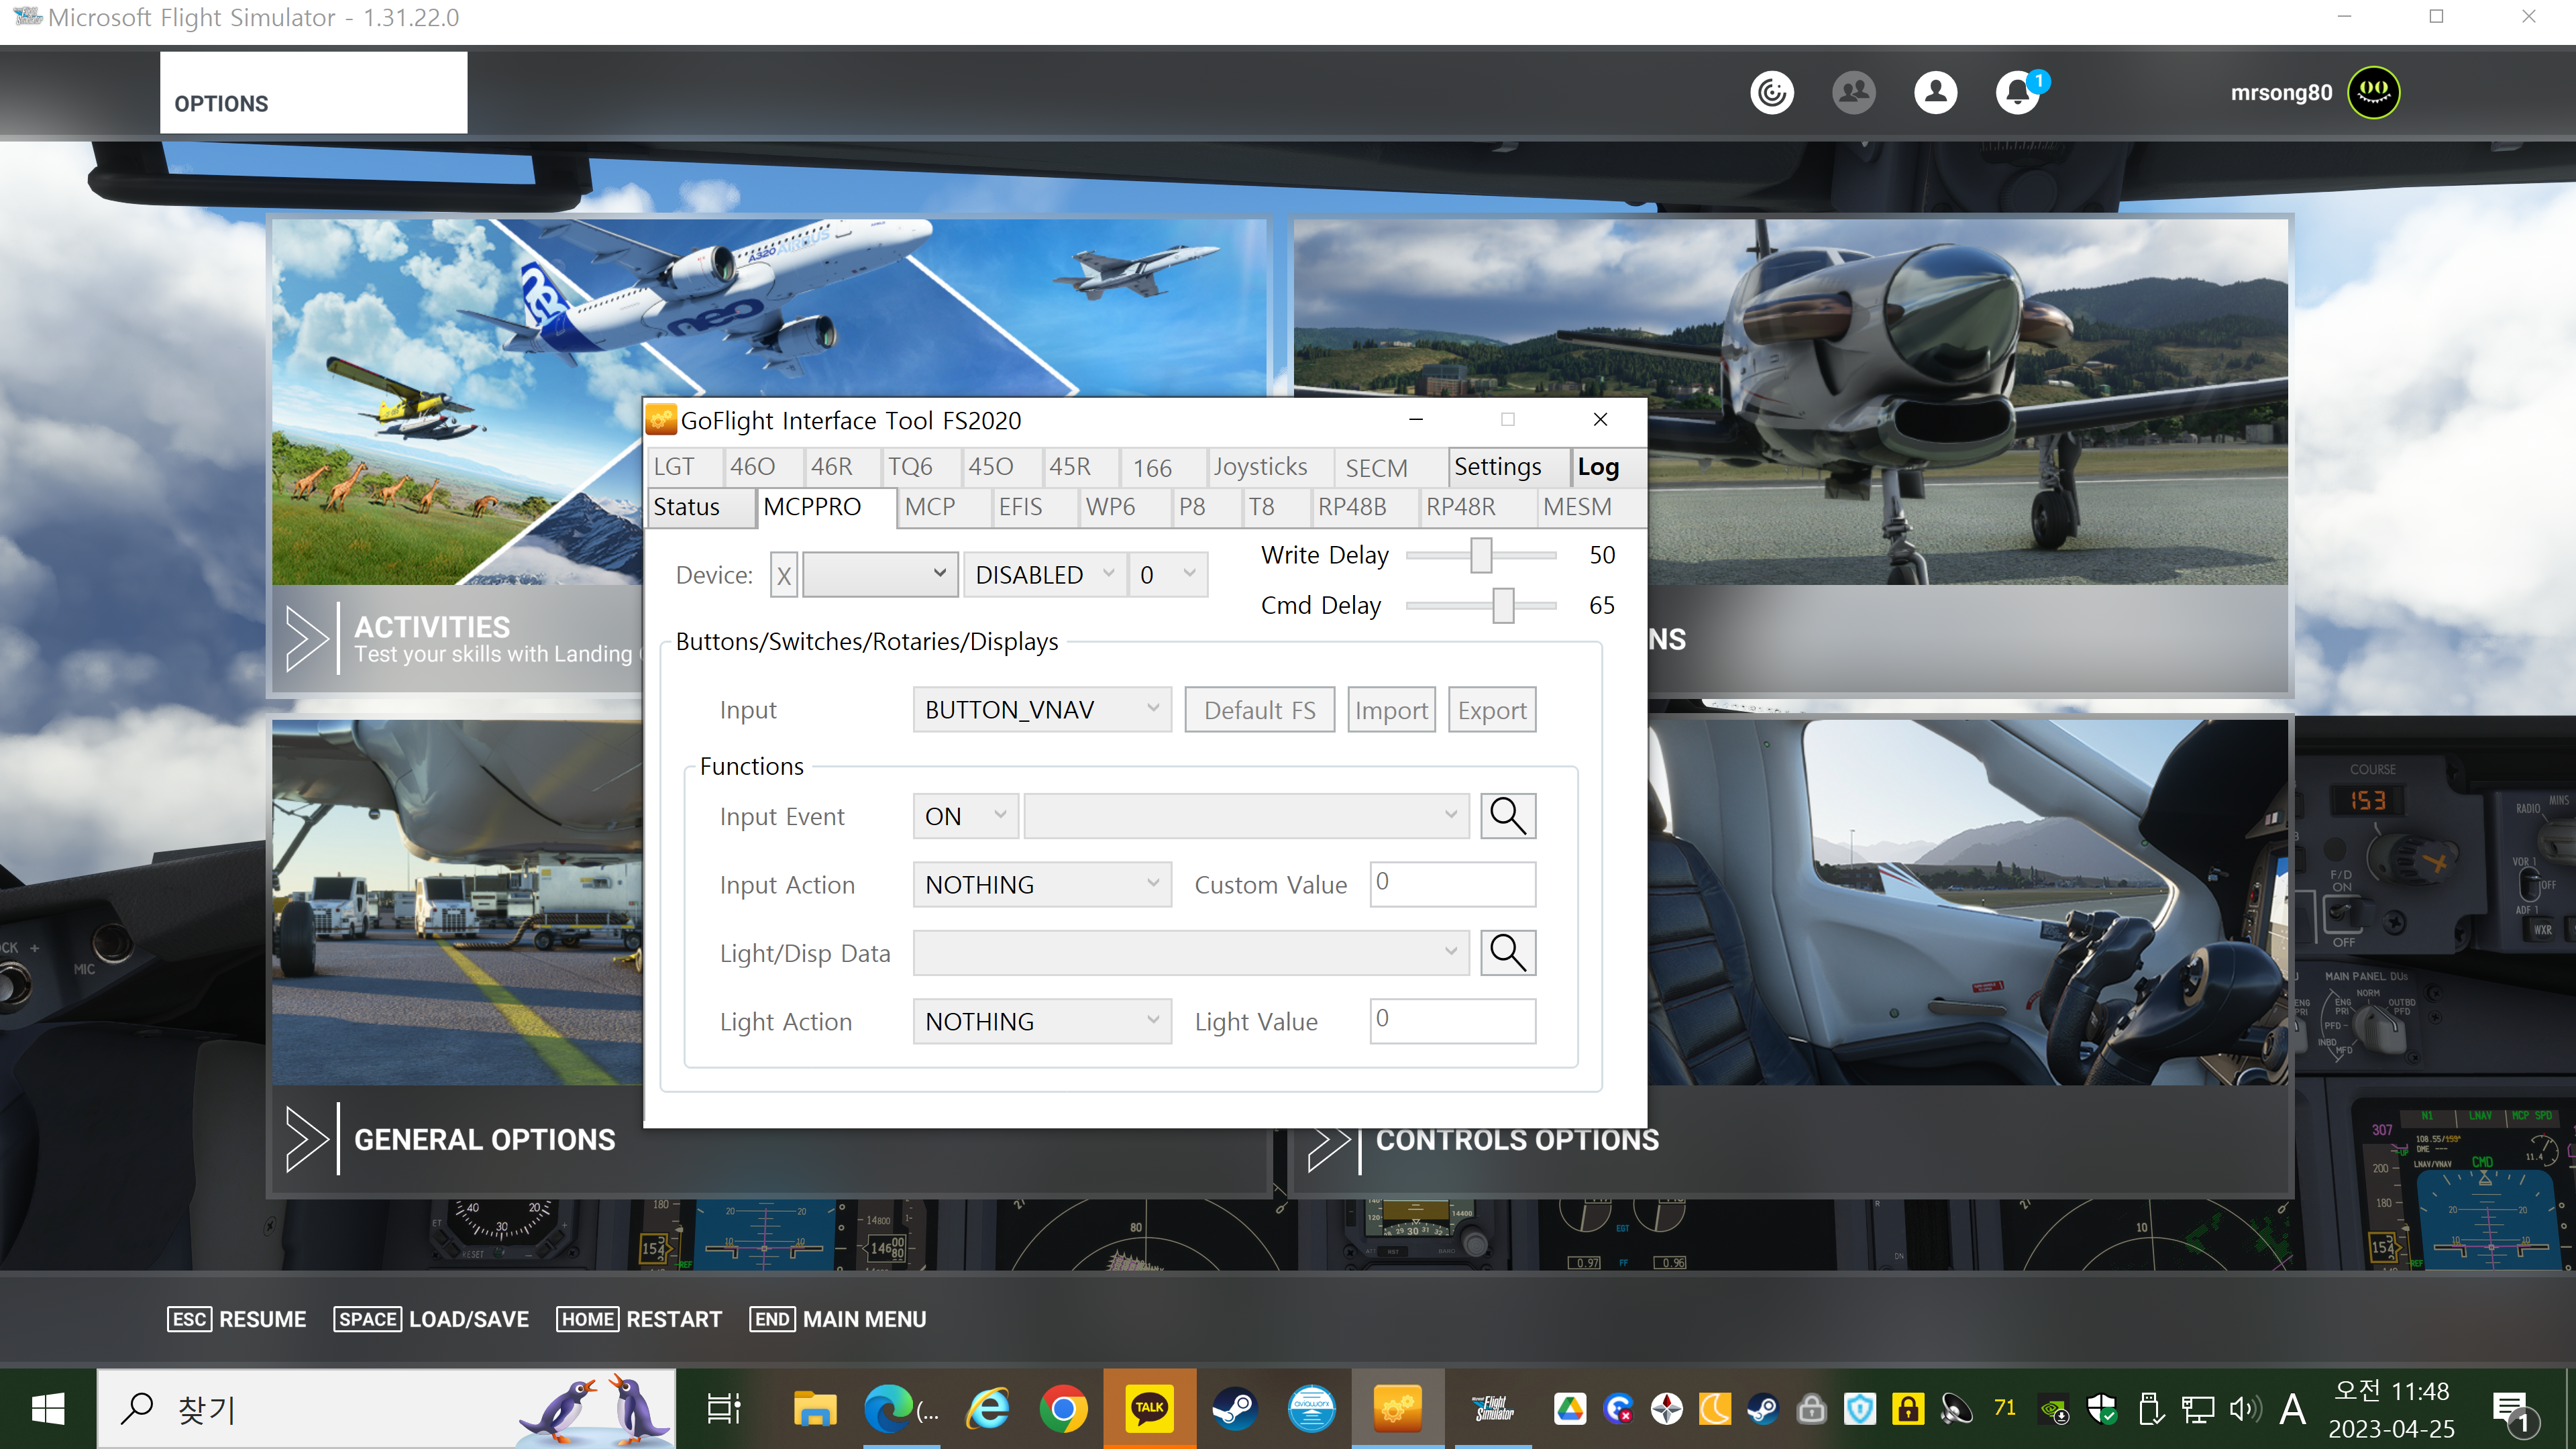Expand the empty Device dropdown

(x=880, y=575)
